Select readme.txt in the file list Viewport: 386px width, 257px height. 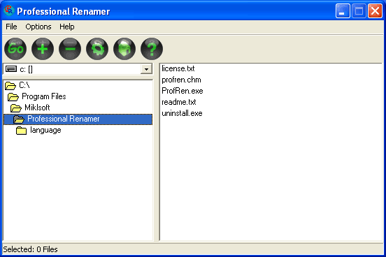click(179, 102)
